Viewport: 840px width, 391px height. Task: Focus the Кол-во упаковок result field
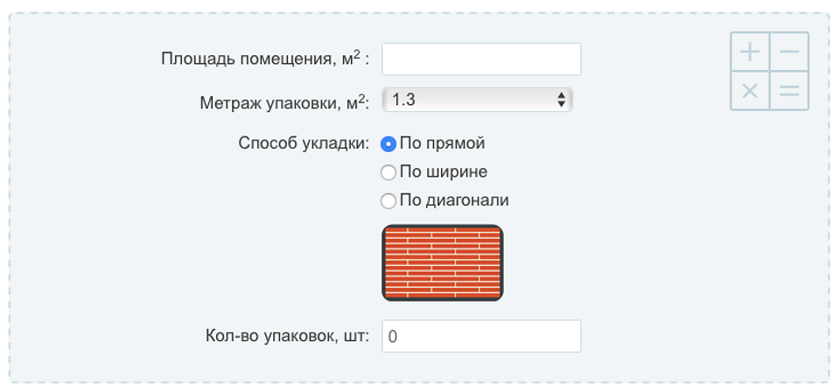[481, 337]
